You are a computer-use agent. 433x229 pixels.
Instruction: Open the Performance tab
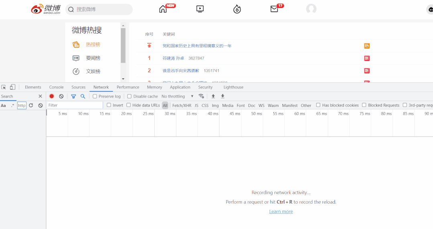click(x=128, y=87)
